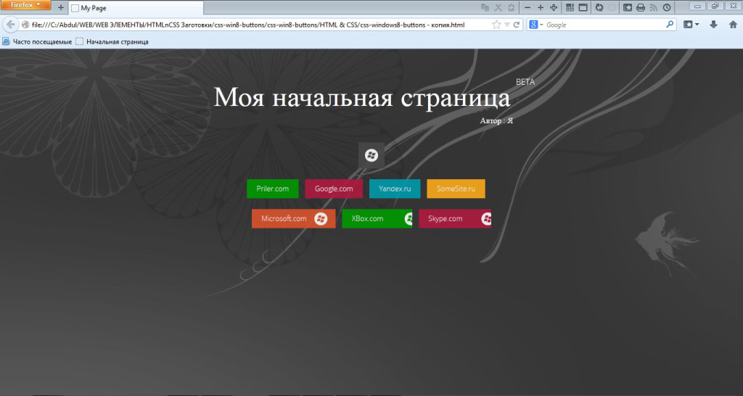
Task: Select the My Page tab
Action: click(x=136, y=8)
